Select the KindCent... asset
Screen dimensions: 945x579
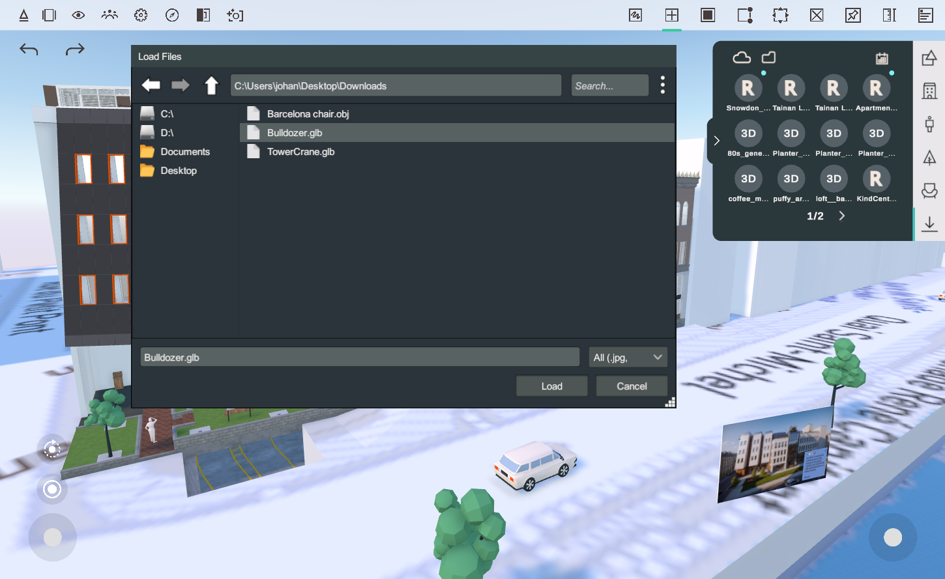pyautogui.click(x=877, y=184)
